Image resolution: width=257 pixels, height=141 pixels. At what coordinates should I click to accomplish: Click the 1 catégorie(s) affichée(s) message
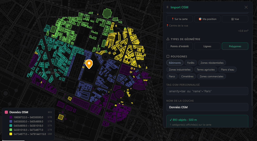coord(191,125)
